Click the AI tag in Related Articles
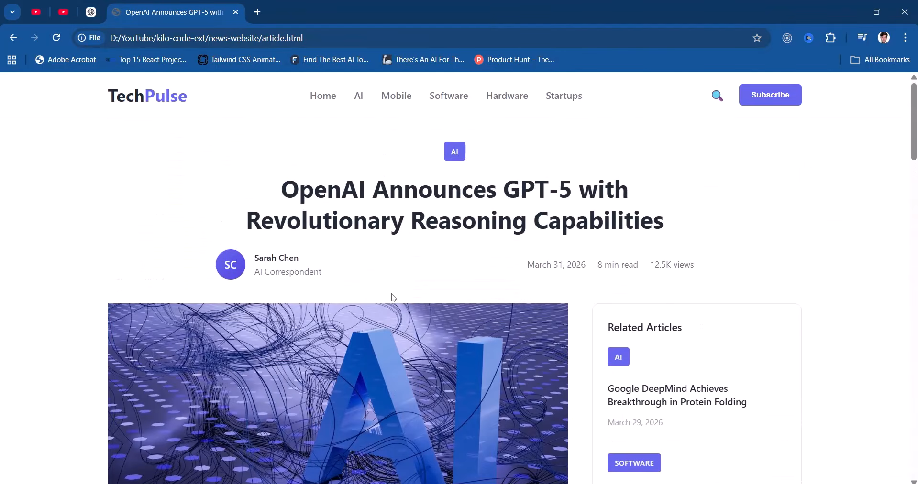This screenshot has width=918, height=484. point(619,357)
